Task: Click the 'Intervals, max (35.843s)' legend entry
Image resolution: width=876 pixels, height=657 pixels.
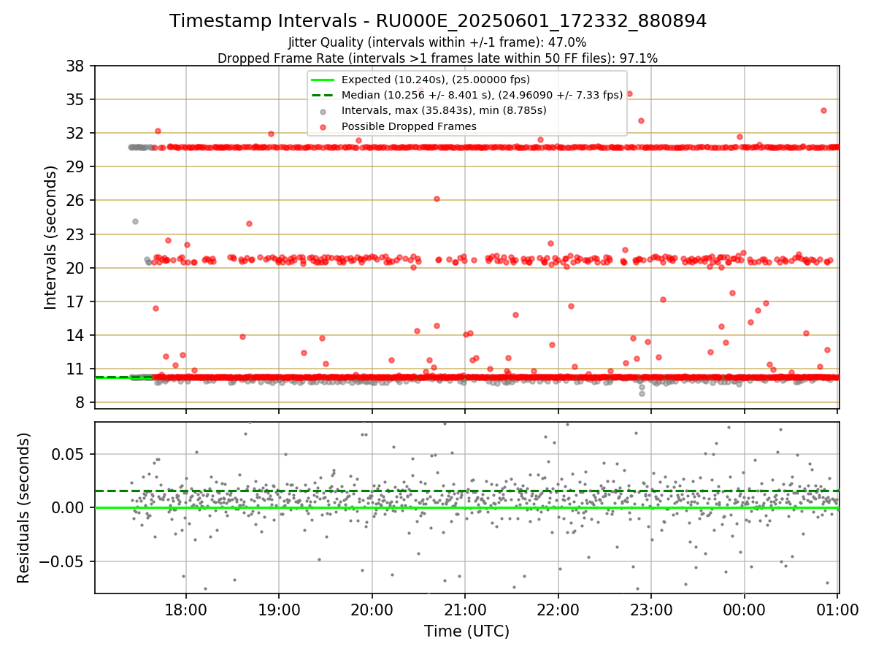Action: click(444, 110)
